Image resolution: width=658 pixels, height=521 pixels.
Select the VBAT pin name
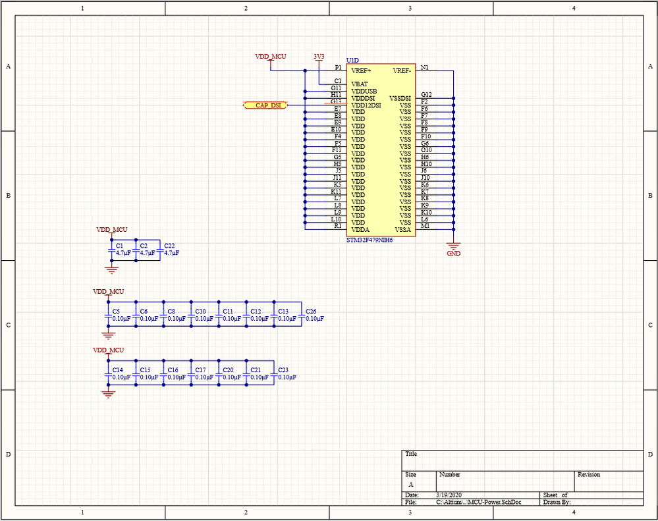[x=360, y=84]
